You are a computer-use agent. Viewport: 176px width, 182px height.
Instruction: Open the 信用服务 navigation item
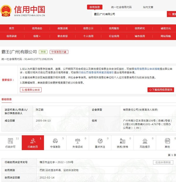click(114, 28)
